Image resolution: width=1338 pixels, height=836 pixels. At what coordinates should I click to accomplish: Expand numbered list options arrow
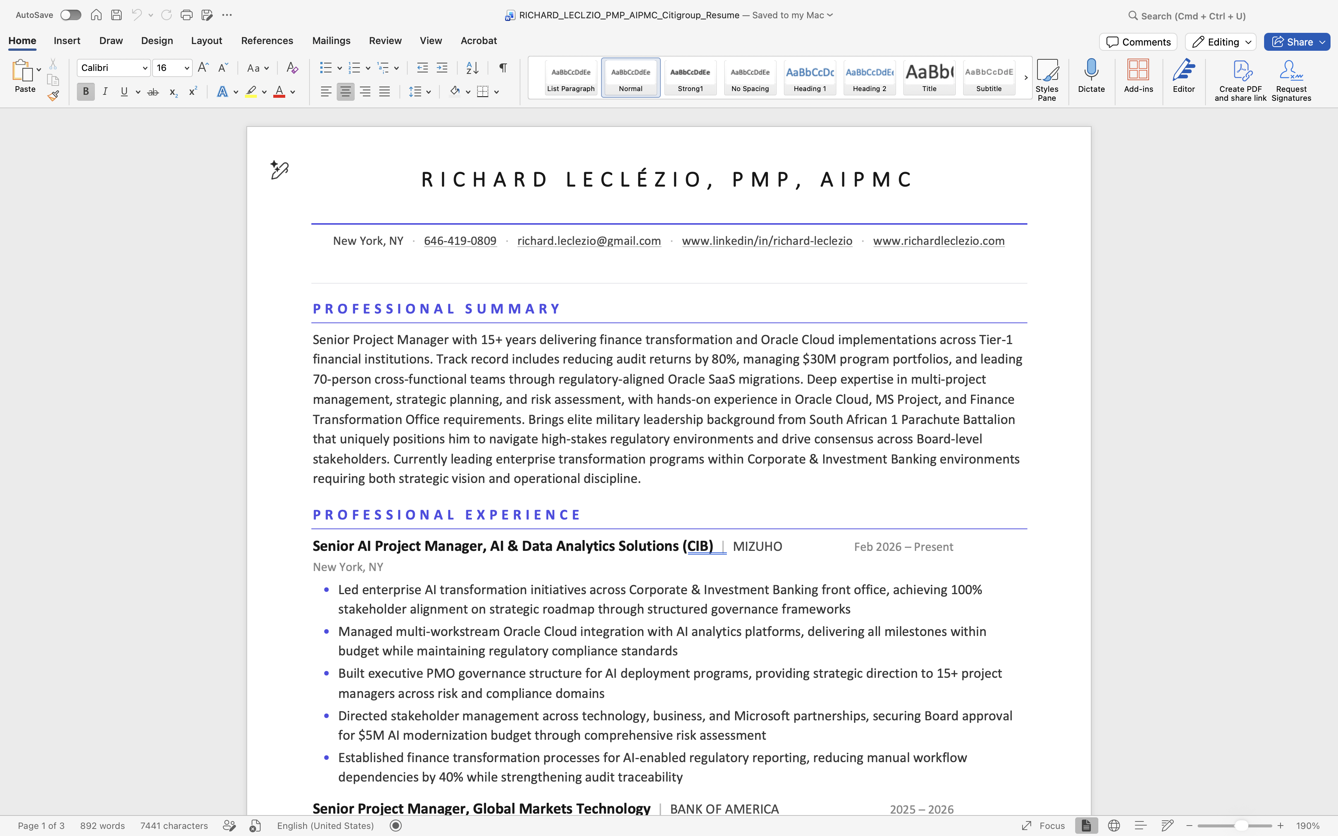coord(368,68)
